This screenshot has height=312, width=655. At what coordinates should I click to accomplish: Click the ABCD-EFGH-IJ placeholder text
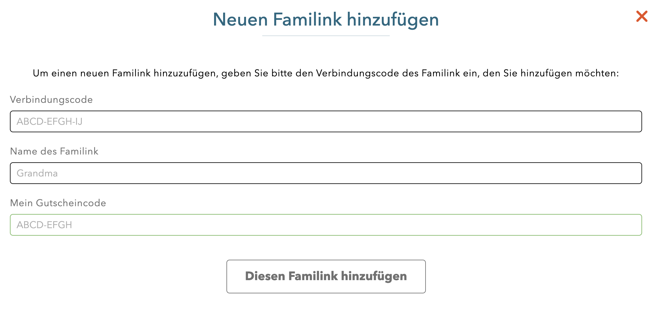pyautogui.click(x=50, y=121)
